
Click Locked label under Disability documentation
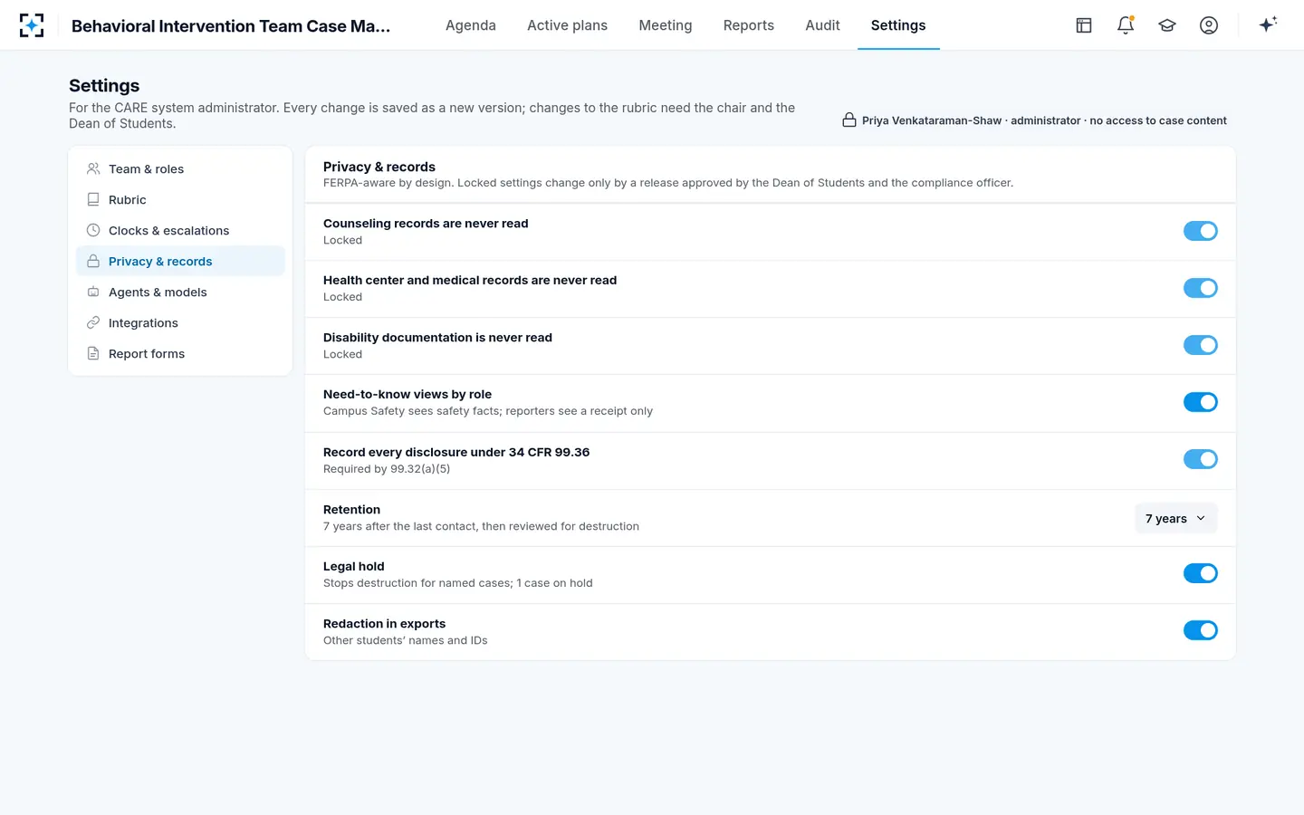pyautogui.click(x=342, y=354)
